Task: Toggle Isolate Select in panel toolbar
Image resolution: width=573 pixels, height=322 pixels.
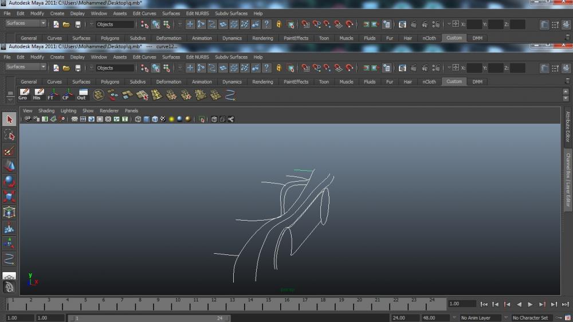Action: [202, 119]
